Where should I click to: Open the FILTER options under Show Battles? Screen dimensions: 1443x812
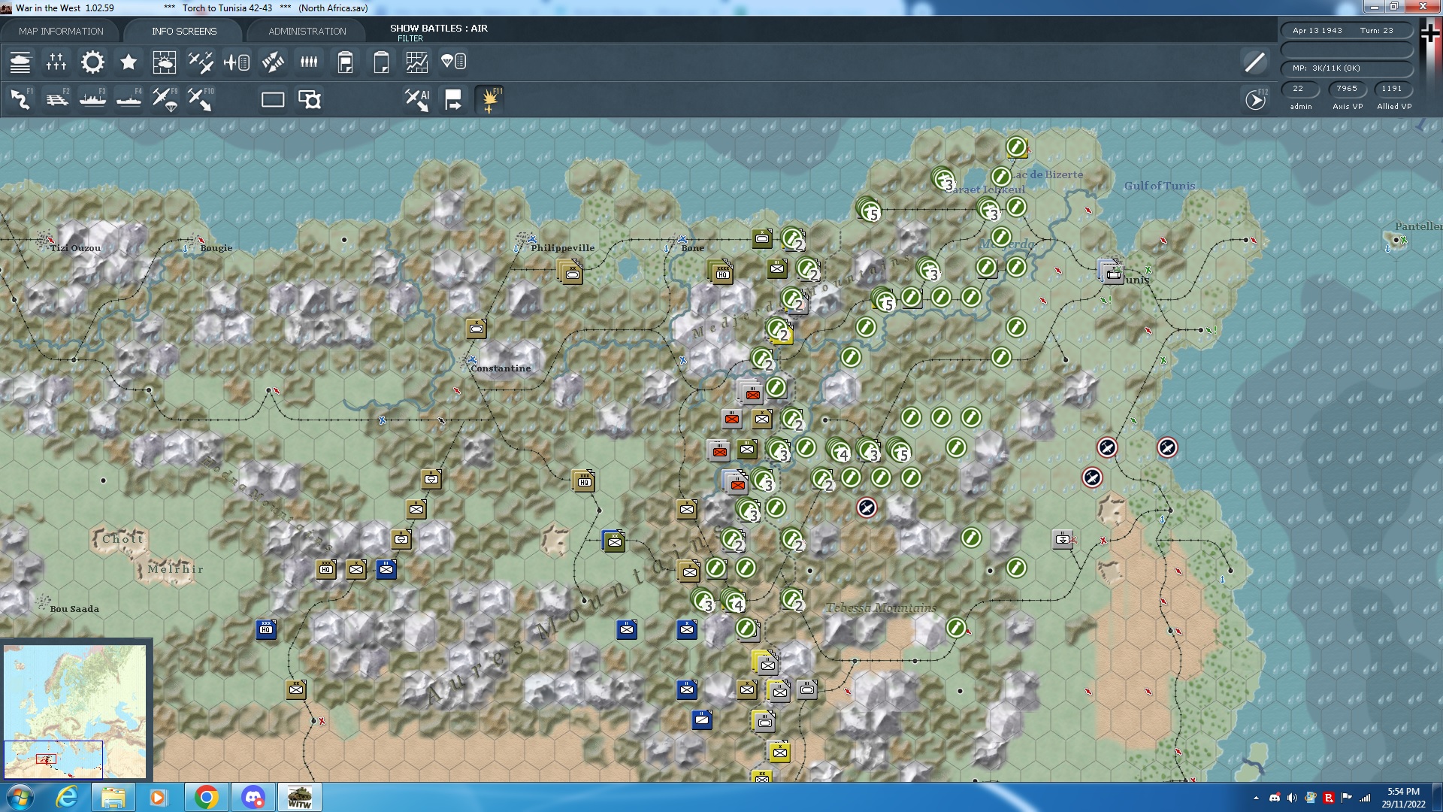tap(412, 38)
